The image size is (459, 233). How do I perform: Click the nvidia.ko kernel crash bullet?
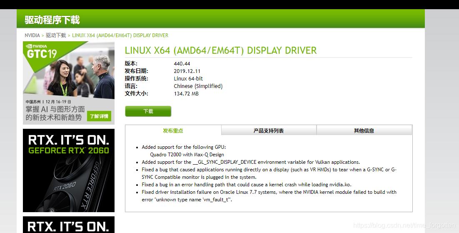247,185
